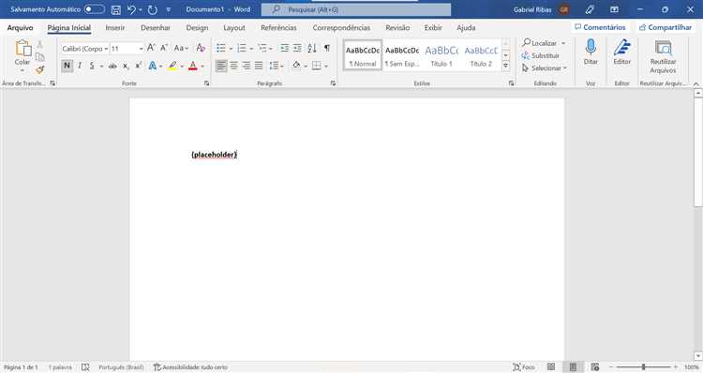Toggle bold N button
Screen dimensions: 703x373
click(67, 66)
